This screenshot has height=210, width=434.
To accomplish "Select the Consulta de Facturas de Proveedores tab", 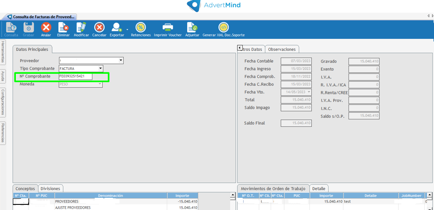I will [41, 17].
